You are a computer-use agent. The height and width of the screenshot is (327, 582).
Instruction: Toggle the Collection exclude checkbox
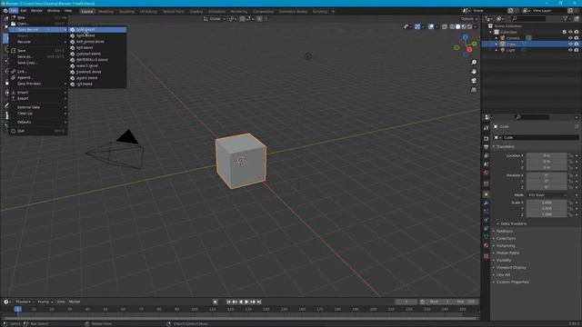[x=565, y=32]
